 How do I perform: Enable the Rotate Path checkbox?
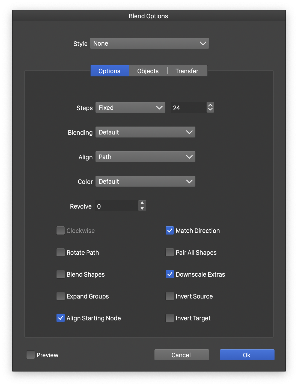tap(61, 252)
